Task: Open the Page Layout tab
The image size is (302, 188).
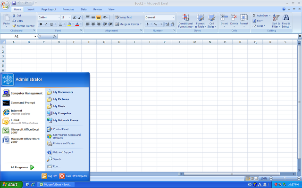Action: click(x=49, y=9)
